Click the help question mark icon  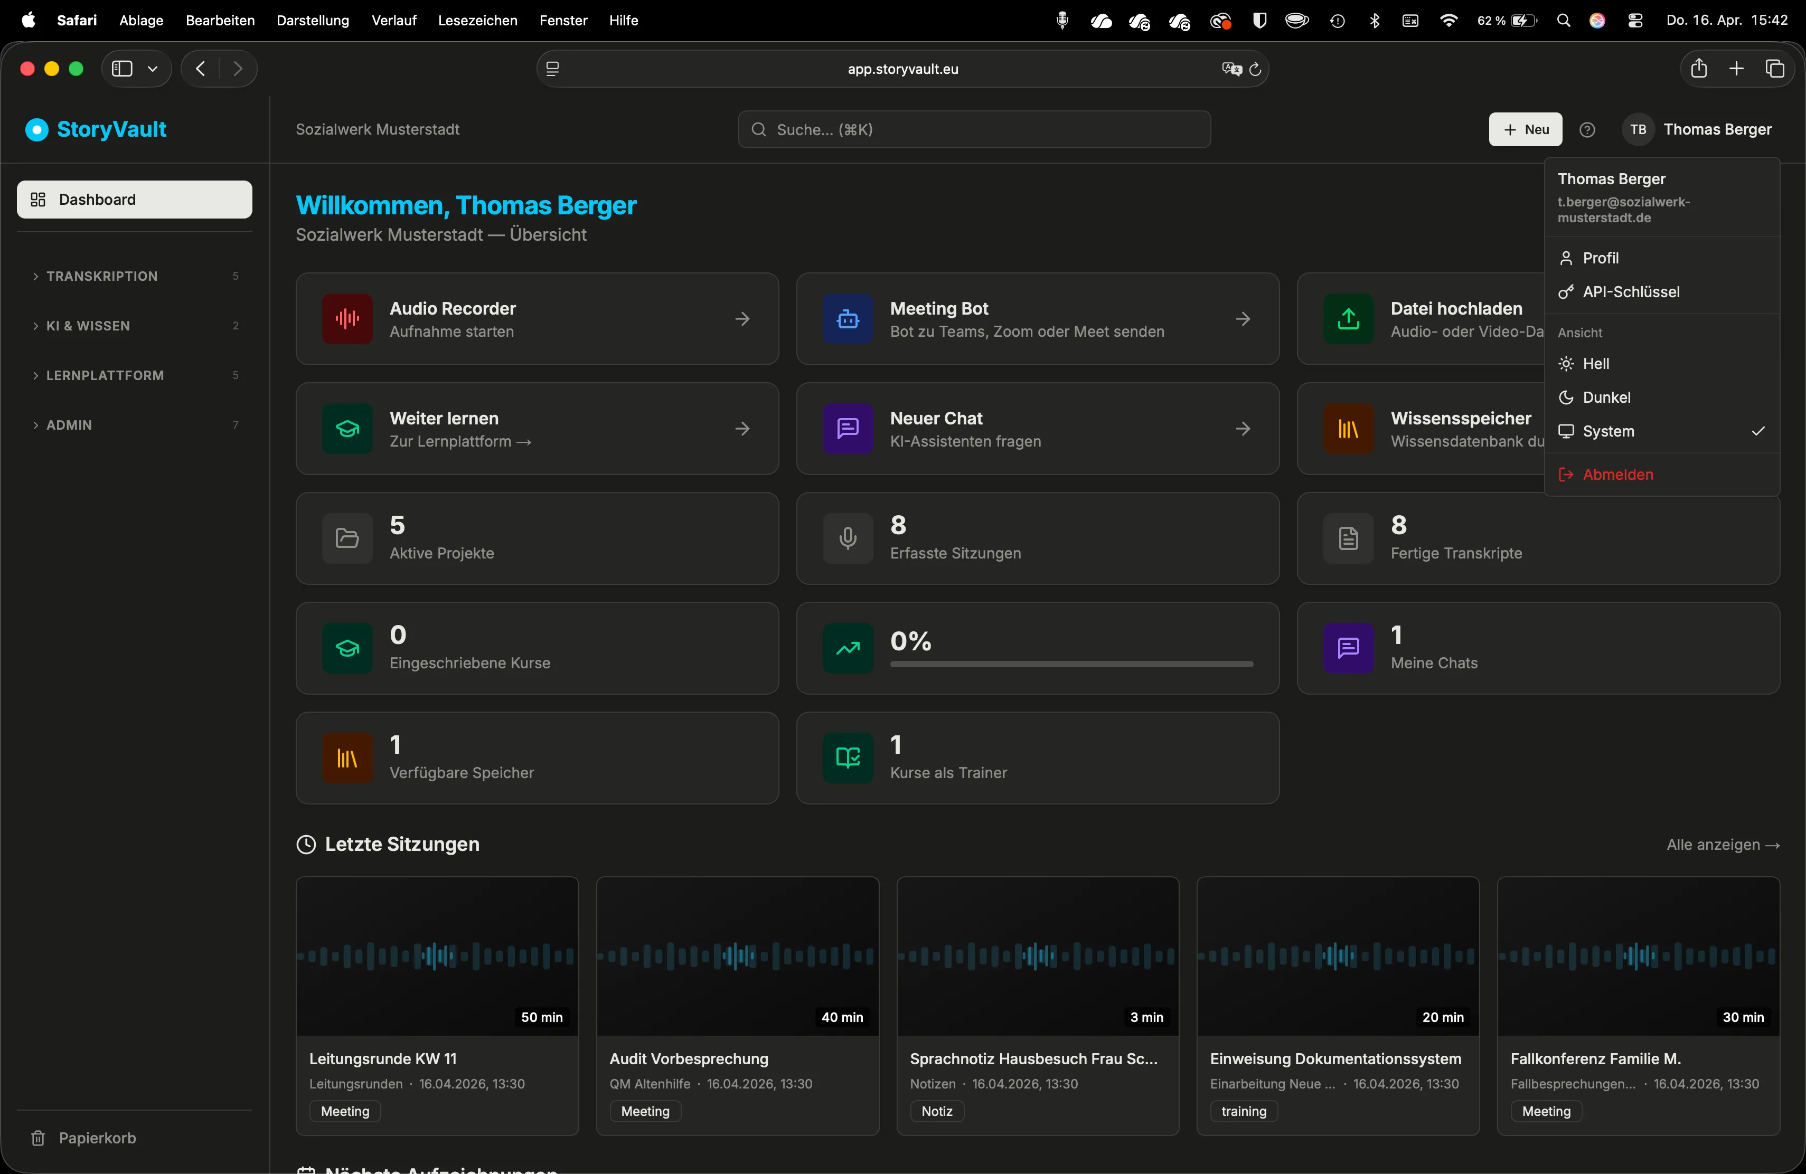pos(1587,130)
